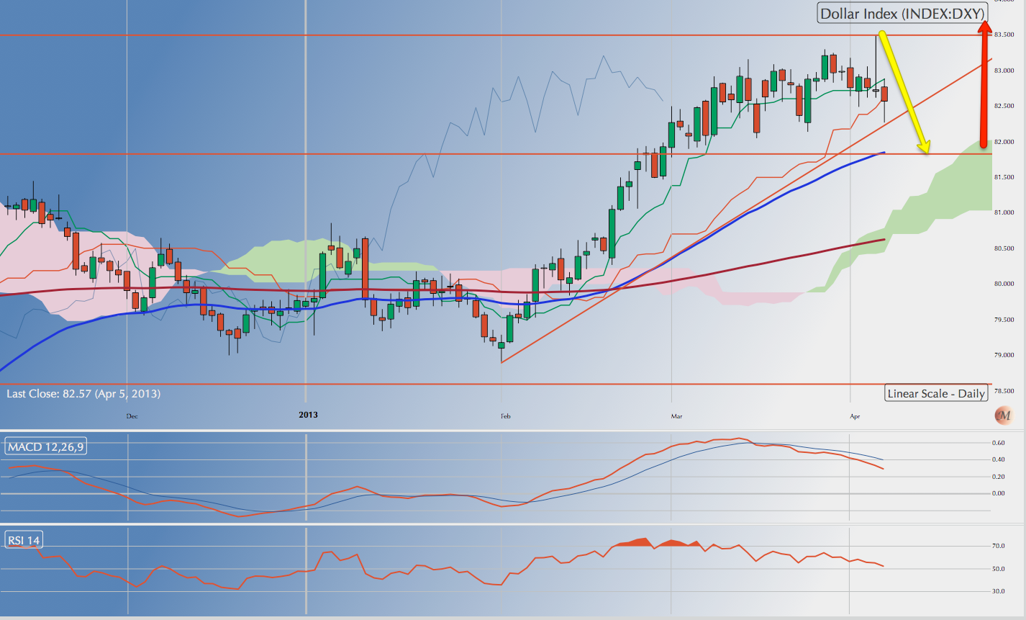Click the 79.000 price axis value
This screenshot has width=1026, height=620.
tap(1004, 355)
